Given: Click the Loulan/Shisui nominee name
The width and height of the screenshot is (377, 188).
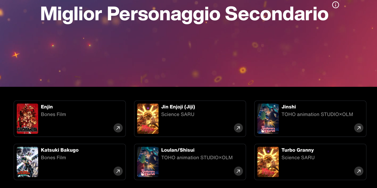Looking at the screenshot, I should tap(178, 150).
